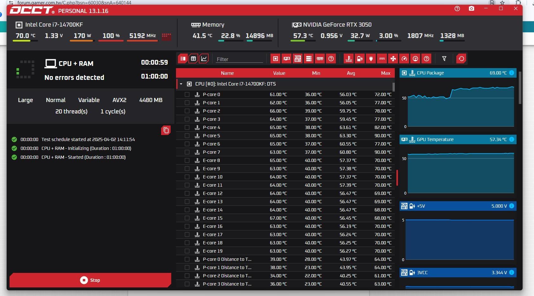
Task: Click the GPU Temperature graph header
Action: (458, 139)
